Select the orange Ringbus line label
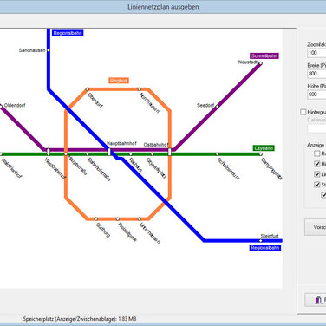The image size is (326, 326). (x=119, y=81)
